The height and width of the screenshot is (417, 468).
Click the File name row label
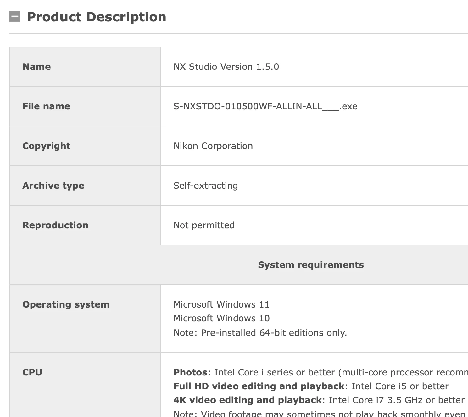coord(46,106)
